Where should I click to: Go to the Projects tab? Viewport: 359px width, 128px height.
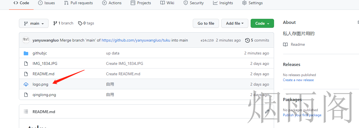141,3
